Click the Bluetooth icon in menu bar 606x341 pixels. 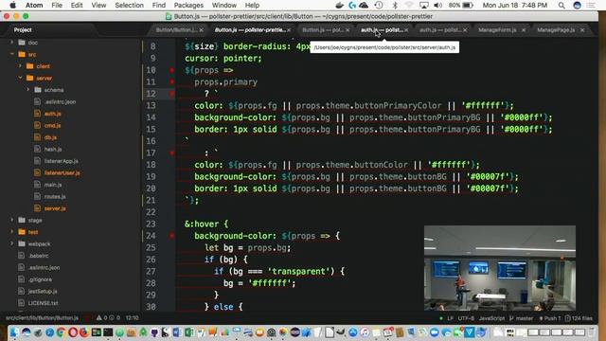pos(395,5)
